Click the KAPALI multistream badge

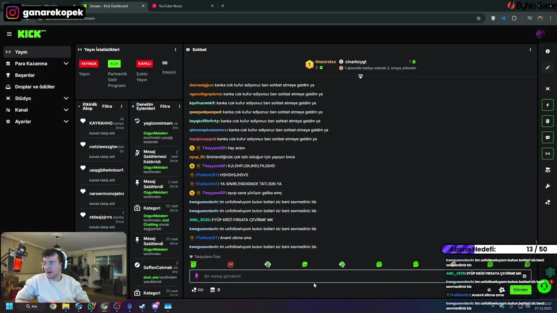[x=144, y=63]
